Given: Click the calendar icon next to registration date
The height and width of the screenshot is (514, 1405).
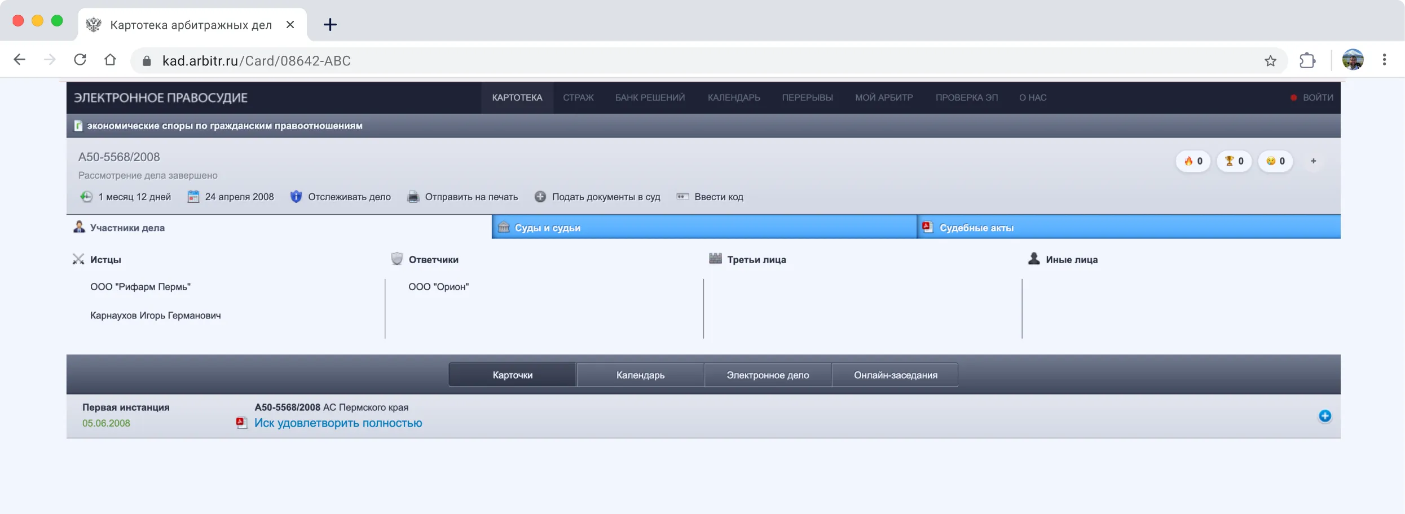Looking at the screenshot, I should (x=194, y=197).
